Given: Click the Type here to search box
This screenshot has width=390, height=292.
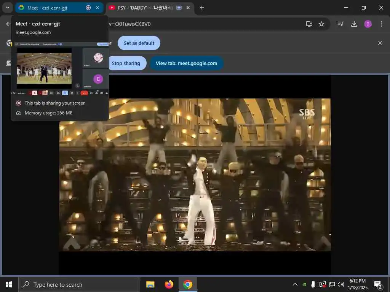Looking at the screenshot, I should click(x=79, y=284).
